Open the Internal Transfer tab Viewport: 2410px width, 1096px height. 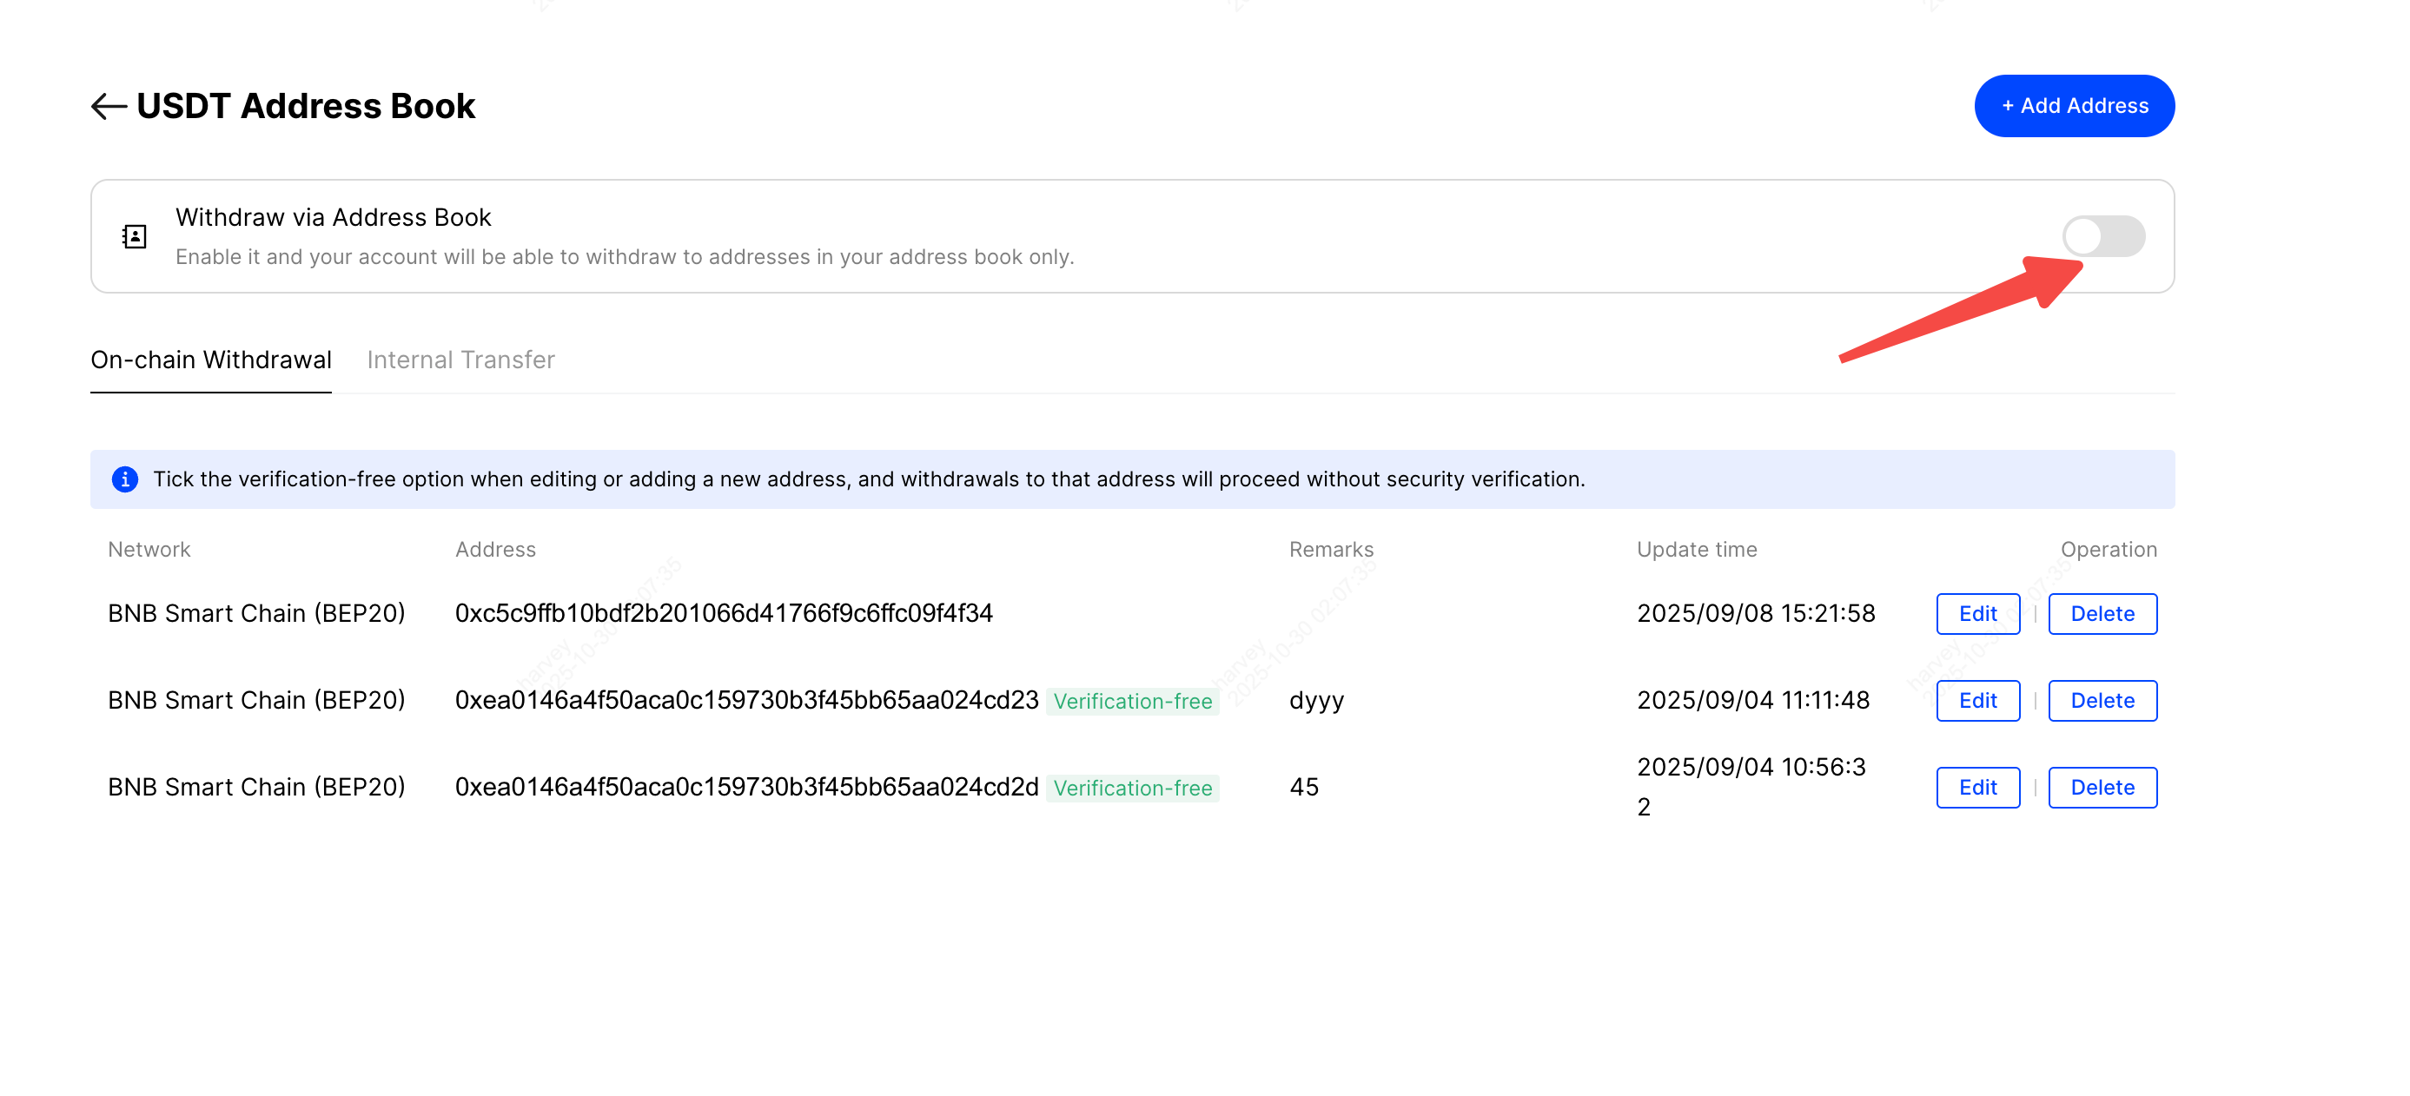point(461,359)
